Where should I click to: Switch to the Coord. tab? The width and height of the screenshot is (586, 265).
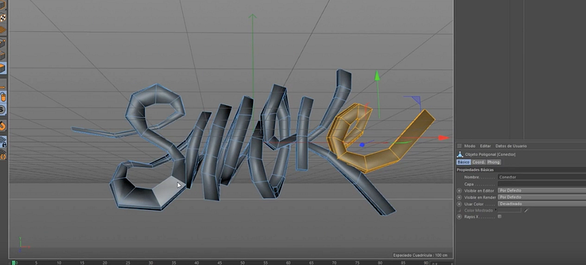[479, 162]
